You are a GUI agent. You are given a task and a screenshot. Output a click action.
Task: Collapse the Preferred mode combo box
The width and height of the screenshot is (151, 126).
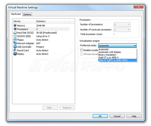tap(117, 46)
